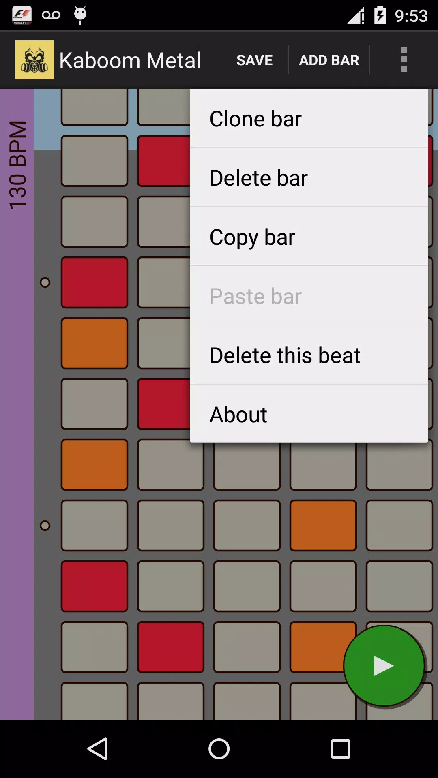The width and height of the screenshot is (438, 778).
Task: Tap the green play button
Action: (x=384, y=666)
